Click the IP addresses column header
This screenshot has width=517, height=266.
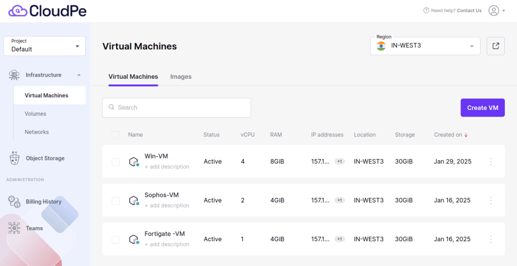(x=327, y=135)
